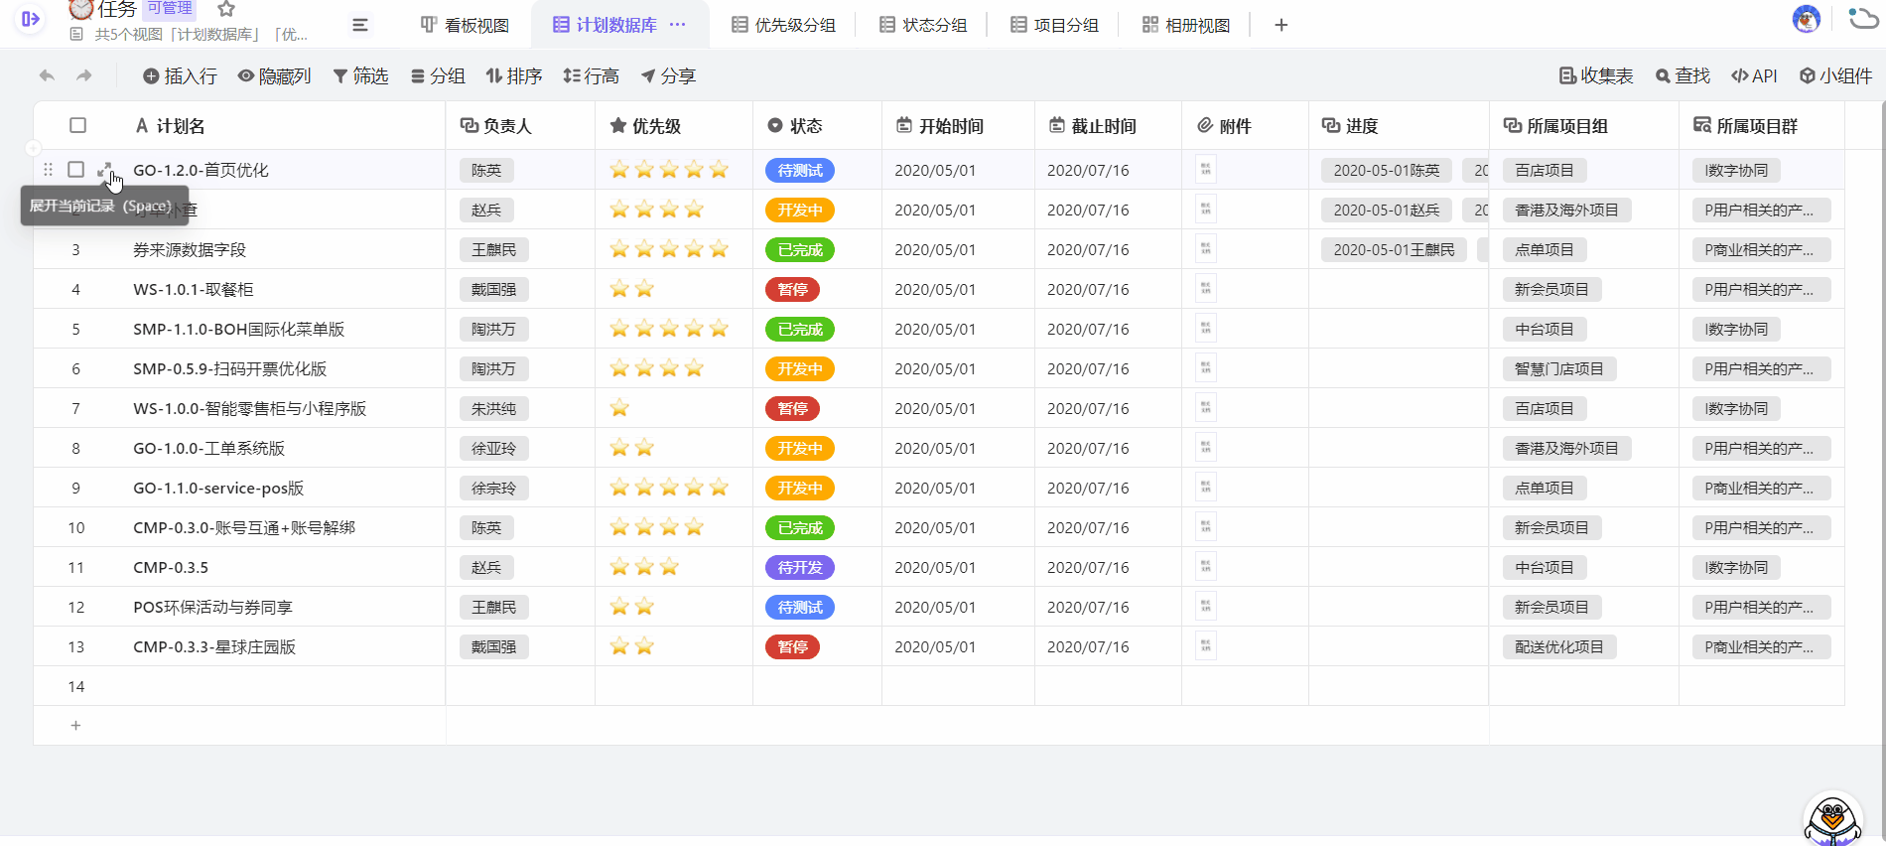The width and height of the screenshot is (1886, 846).
Task: Expand the left sidebar panel
Action: point(31,19)
